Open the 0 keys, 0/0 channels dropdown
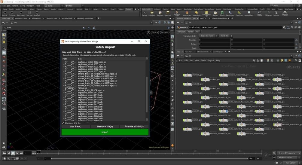Viewport: 302px width, 165px height. click(289, 153)
